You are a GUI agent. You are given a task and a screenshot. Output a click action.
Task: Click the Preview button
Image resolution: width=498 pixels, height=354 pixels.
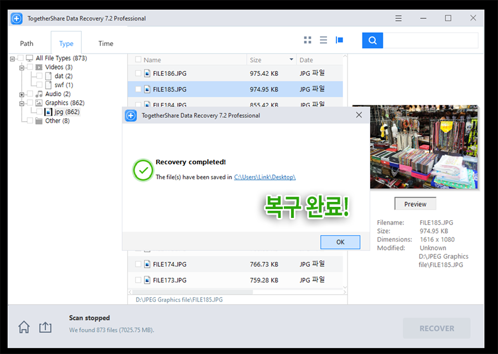point(415,204)
